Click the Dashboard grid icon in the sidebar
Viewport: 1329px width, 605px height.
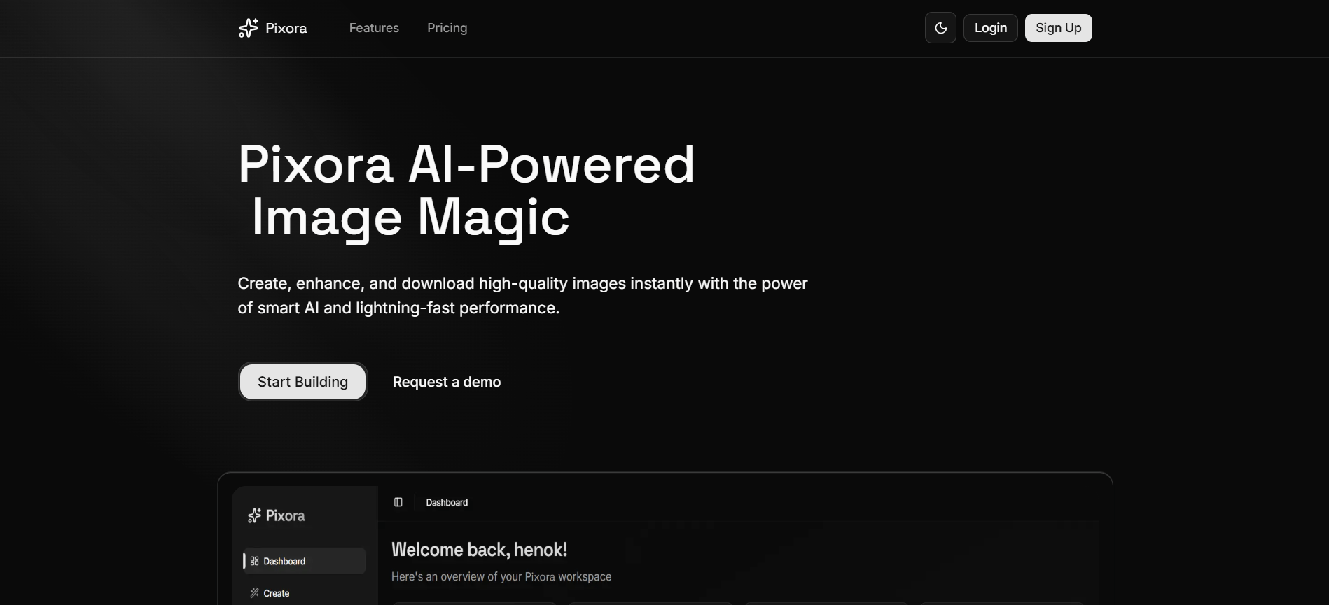[255, 561]
